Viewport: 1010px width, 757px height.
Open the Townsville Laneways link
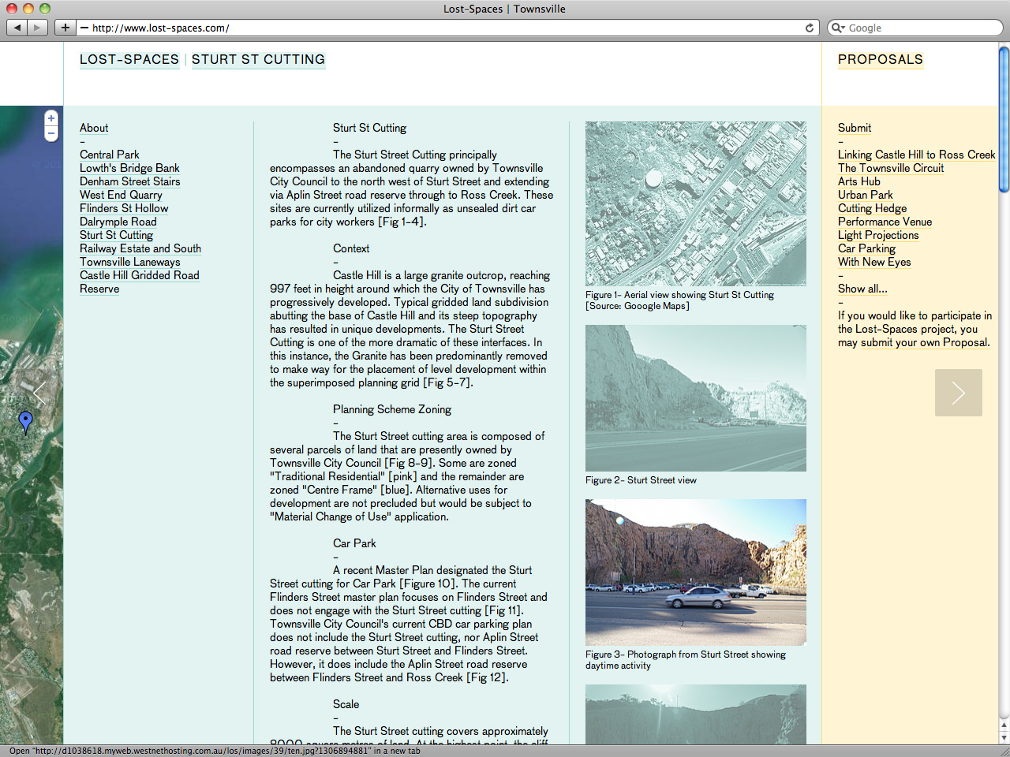click(x=130, y=262)
